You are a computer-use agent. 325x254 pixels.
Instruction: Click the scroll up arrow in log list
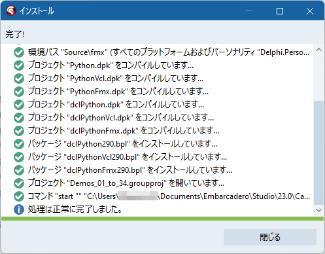click(318, 50)
